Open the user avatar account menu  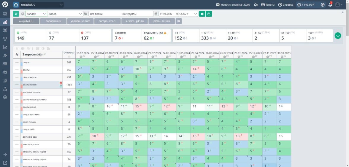click(x=338, y=5)
